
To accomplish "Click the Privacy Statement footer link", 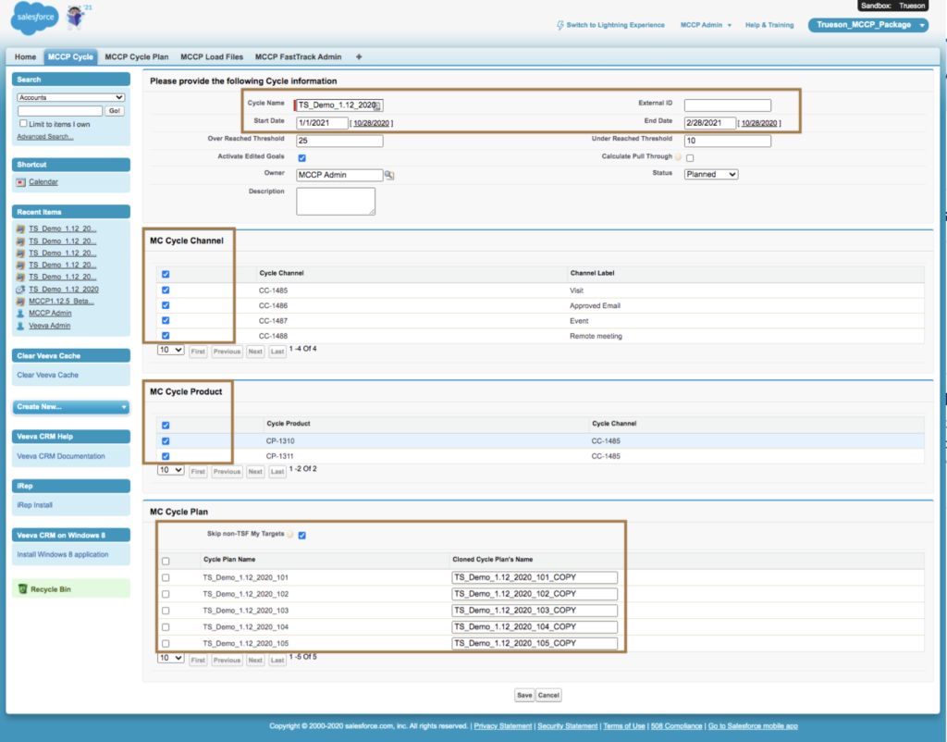I will (502, 726).
